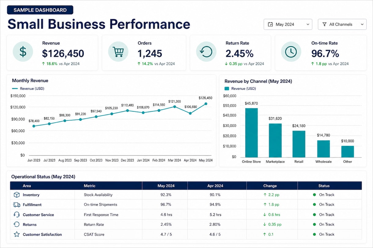Click the Customer Service headset icon
Viewport: 373px width, 248px height.
(17, 214)
